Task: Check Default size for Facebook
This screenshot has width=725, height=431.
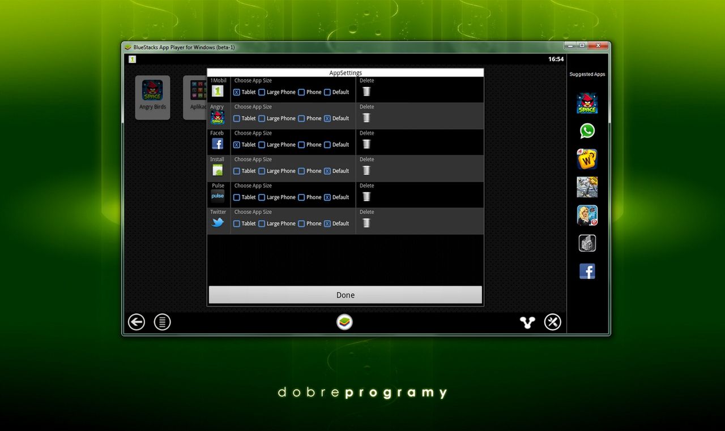Action: pos(327,145)
